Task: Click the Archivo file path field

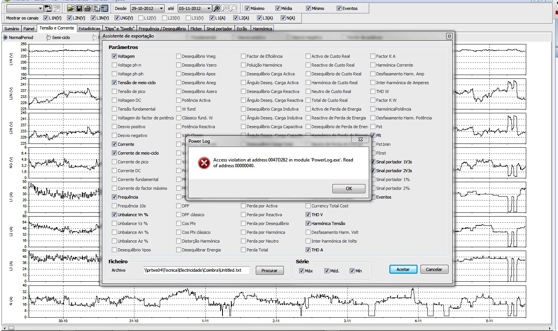Action: tap(196, 270)
